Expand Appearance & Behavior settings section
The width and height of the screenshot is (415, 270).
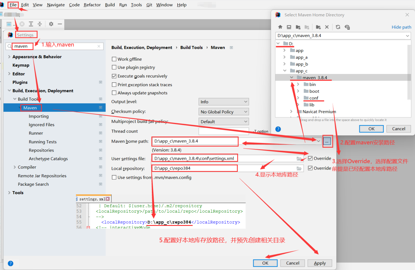[9, 57]
